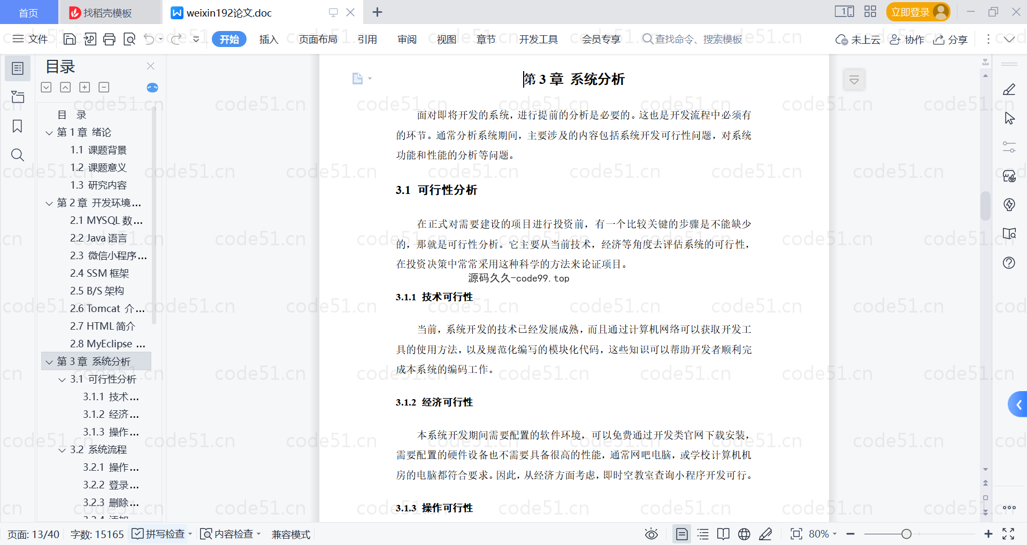Click the Print icon
Screen dimensions: 1027x545
110,39
